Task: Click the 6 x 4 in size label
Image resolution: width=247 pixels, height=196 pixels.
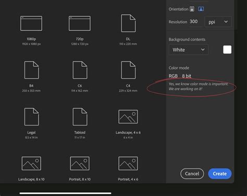Action: (128, 138)
